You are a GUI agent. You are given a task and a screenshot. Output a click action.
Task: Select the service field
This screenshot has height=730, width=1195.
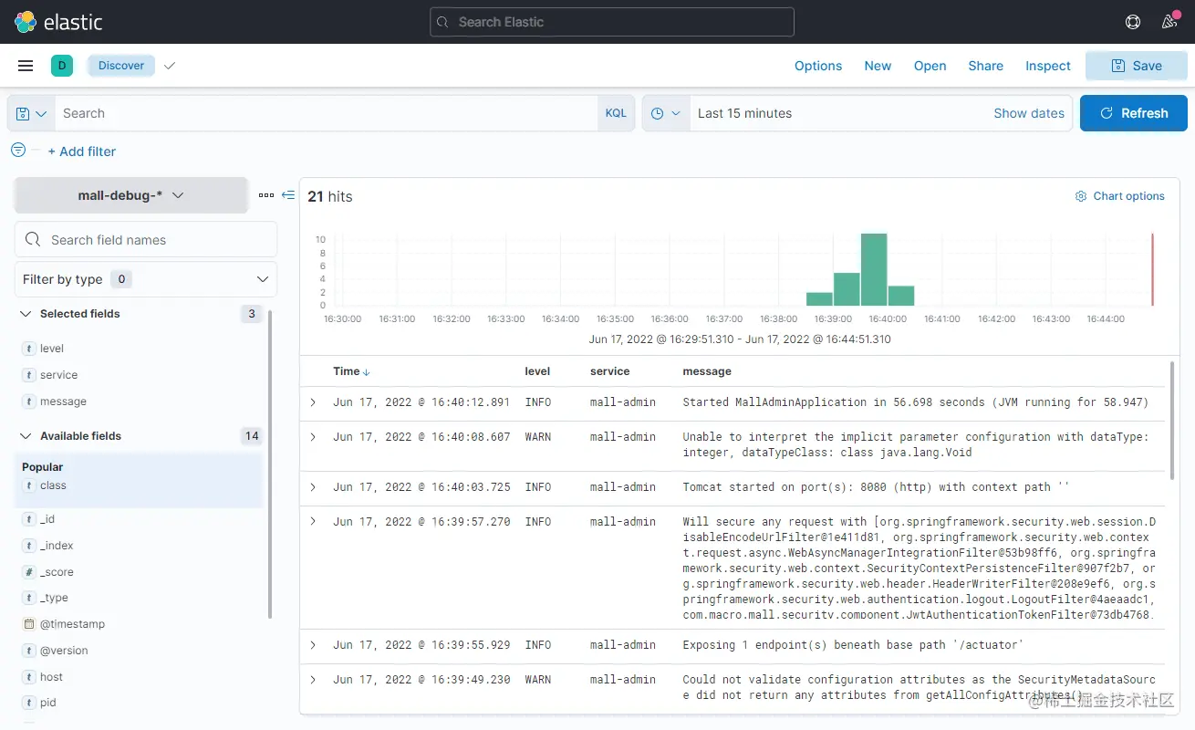point(58,375)
